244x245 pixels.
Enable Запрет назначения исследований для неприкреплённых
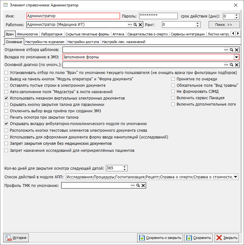point(6,151)
